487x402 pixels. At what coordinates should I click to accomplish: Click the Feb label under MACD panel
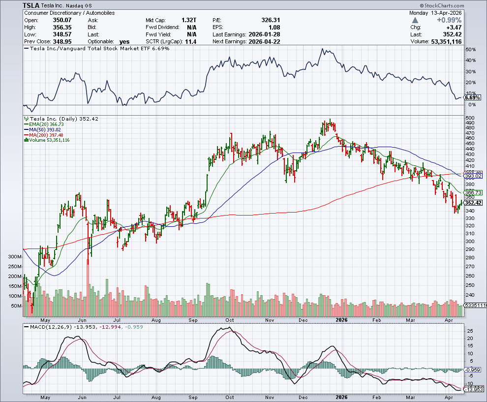376,398
